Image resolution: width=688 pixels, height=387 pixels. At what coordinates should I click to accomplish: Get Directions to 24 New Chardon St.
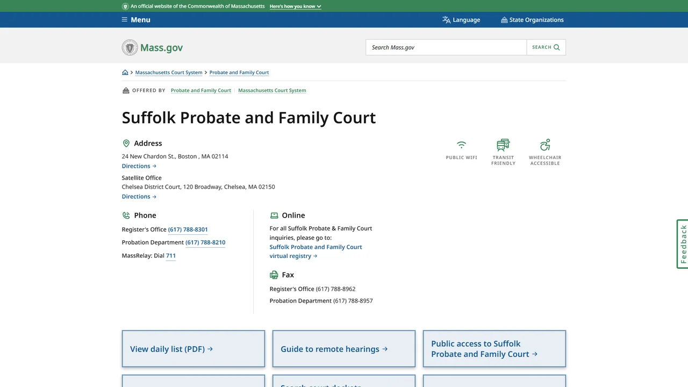click(139, 166)
